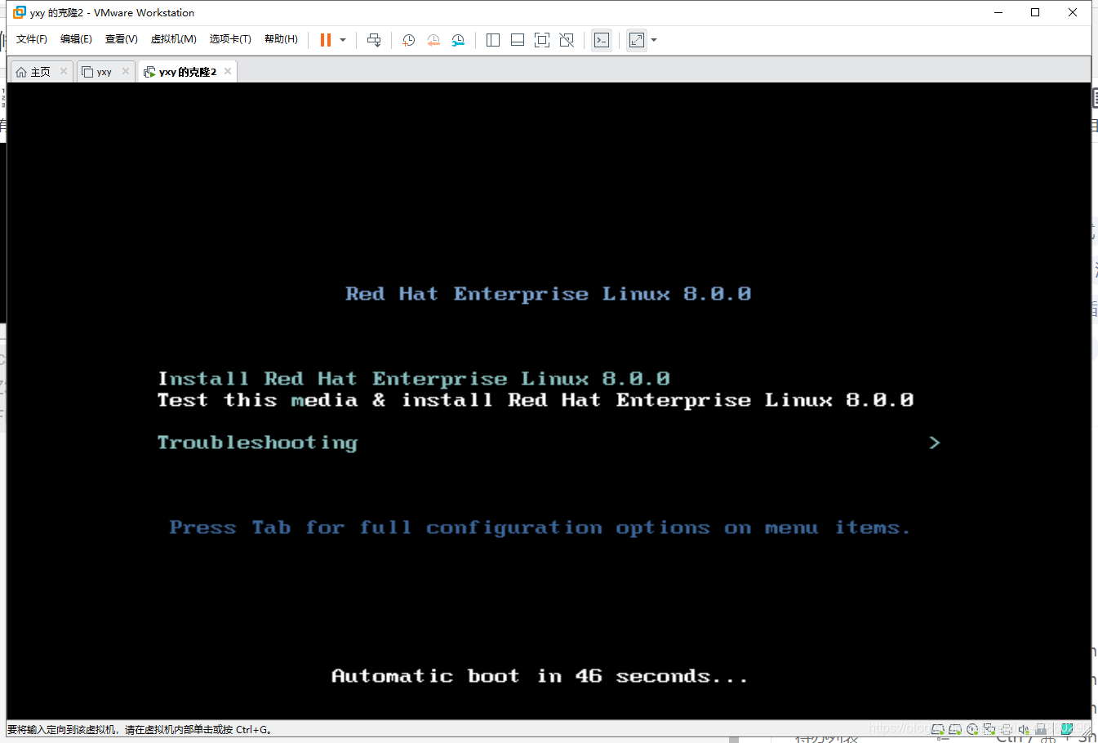Open the 文件(F) menu

32,39
